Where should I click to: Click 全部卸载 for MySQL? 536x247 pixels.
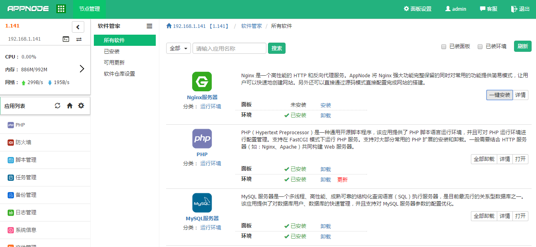pos(484,216)
